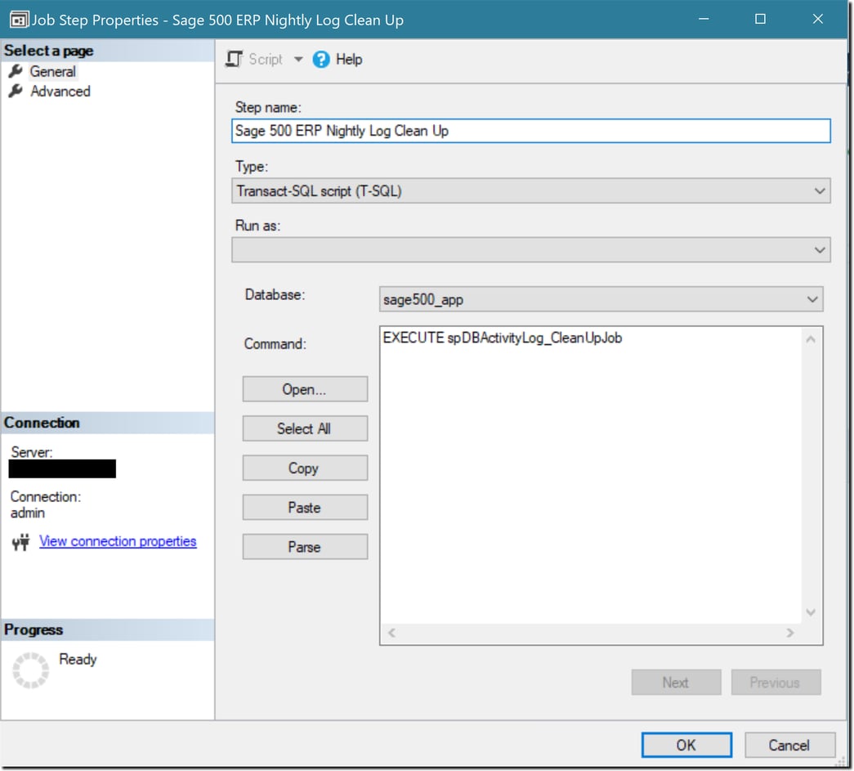Paste clipboard content into the command
854x771 pixels.
click(x=305, y=507)
